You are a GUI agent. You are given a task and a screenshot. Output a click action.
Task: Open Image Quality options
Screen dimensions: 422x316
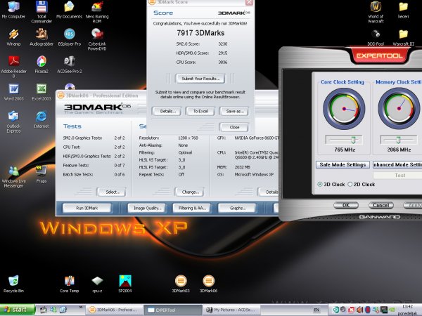147,208
